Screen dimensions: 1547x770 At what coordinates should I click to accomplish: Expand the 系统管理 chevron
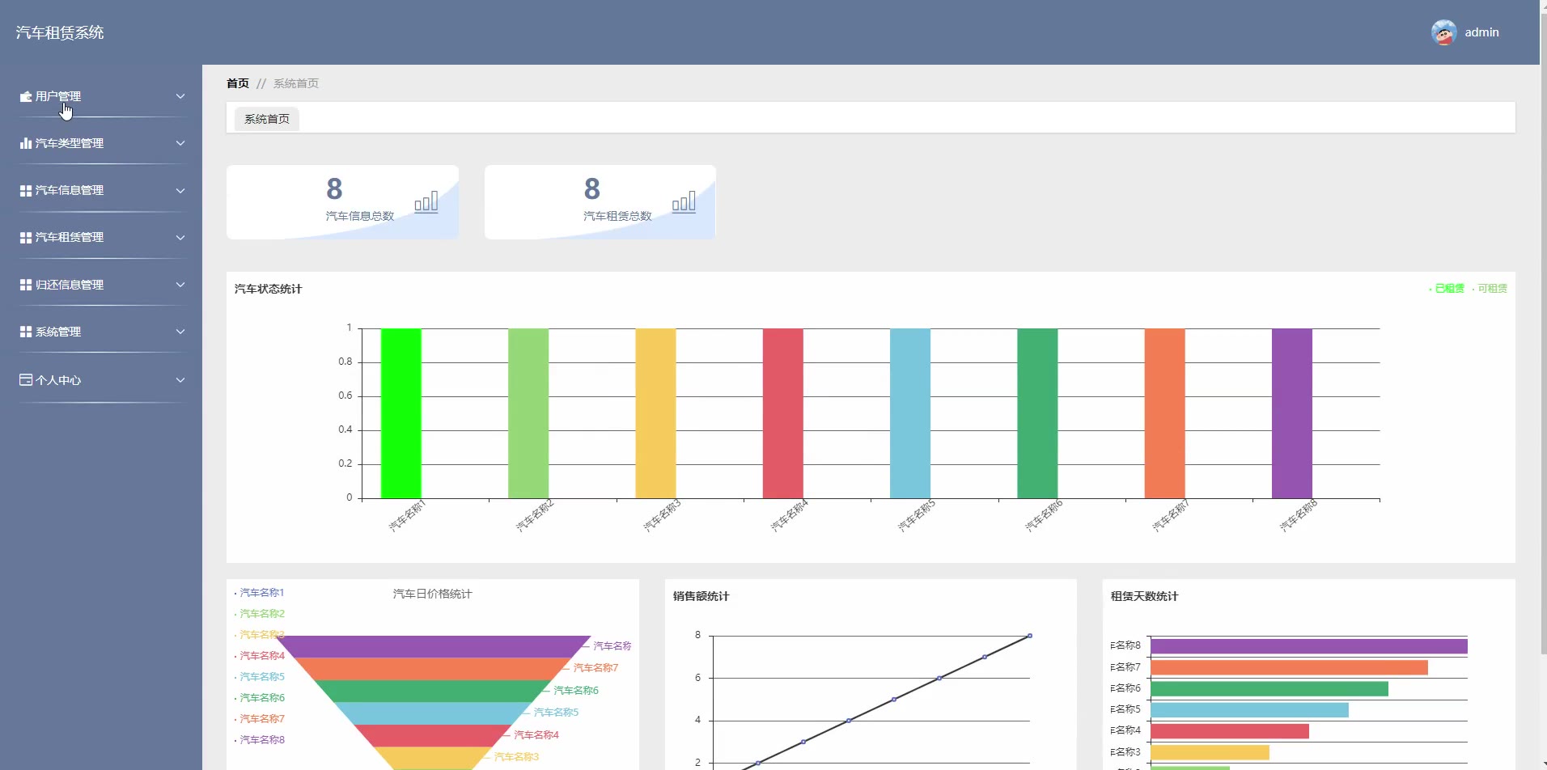(x=180, y=332)
